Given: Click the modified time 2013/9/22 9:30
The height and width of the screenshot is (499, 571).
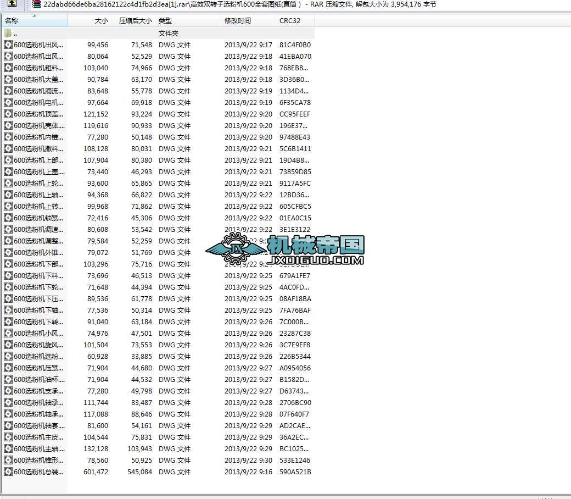Looking at the screenshot, I should pos(248,461).
